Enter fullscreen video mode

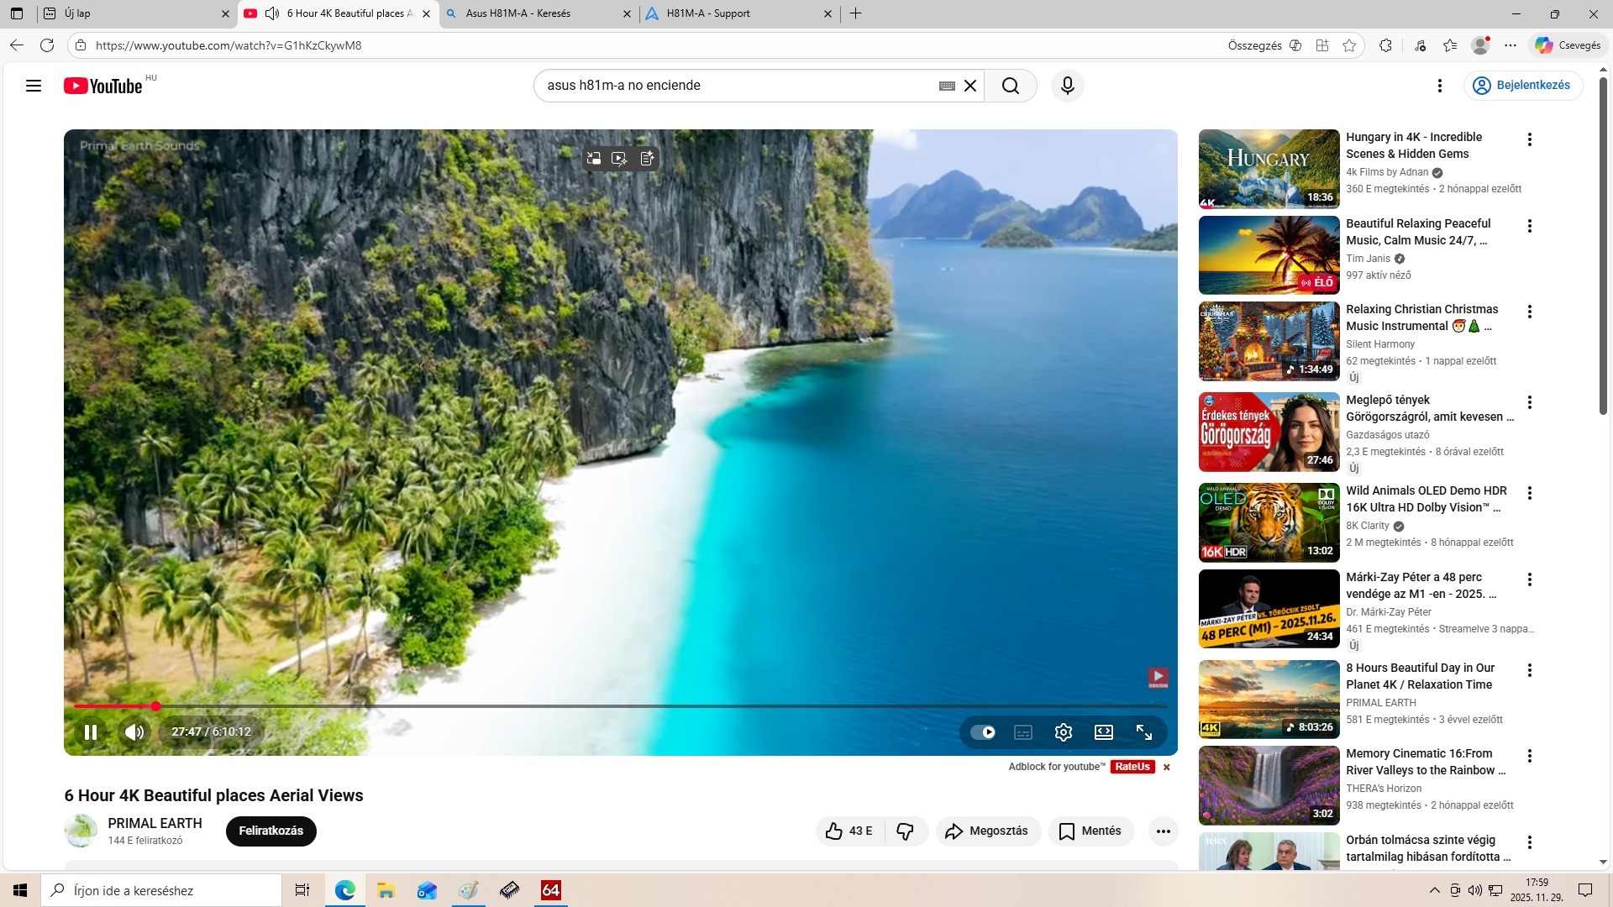point(1144,732)
